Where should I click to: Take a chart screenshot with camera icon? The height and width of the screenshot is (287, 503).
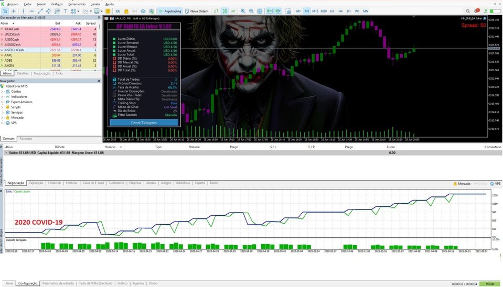pyautogui.click(x=288, y=11)
